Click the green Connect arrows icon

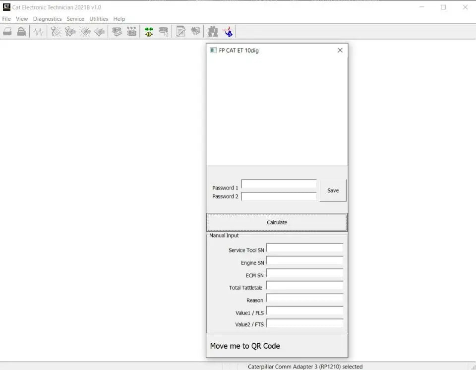[149, 31]
